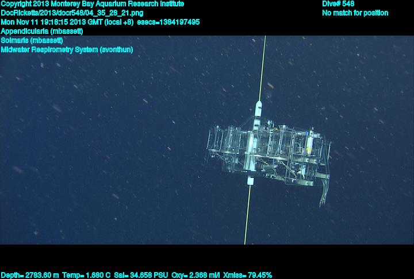Click the Solmaris (mbassett) annotation
Viewport: 414px width, 279px height.
coord(32,41)
